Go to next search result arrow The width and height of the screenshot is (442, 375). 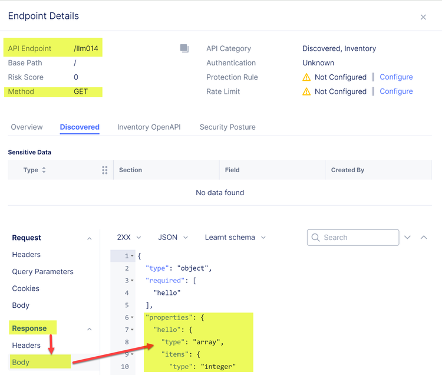(x=407, y=238)
